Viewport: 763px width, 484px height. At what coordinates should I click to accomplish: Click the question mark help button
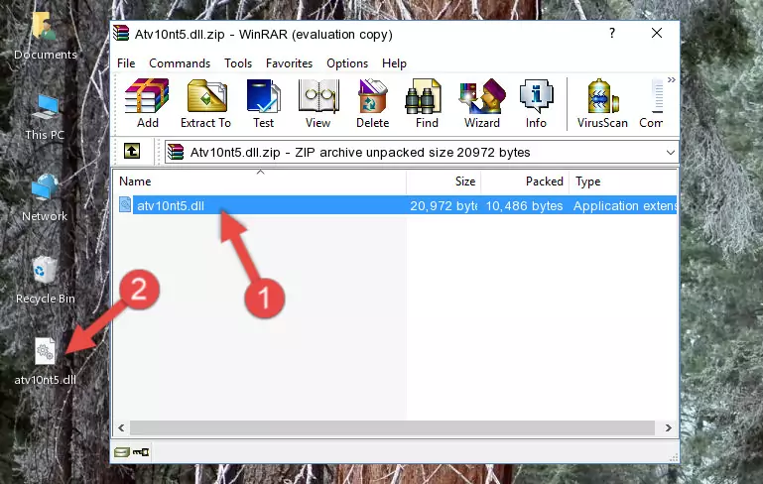(x=612, y=33)
